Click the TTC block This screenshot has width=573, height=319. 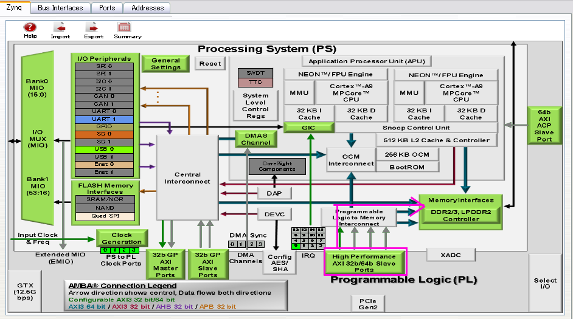(x=255, y=83)
